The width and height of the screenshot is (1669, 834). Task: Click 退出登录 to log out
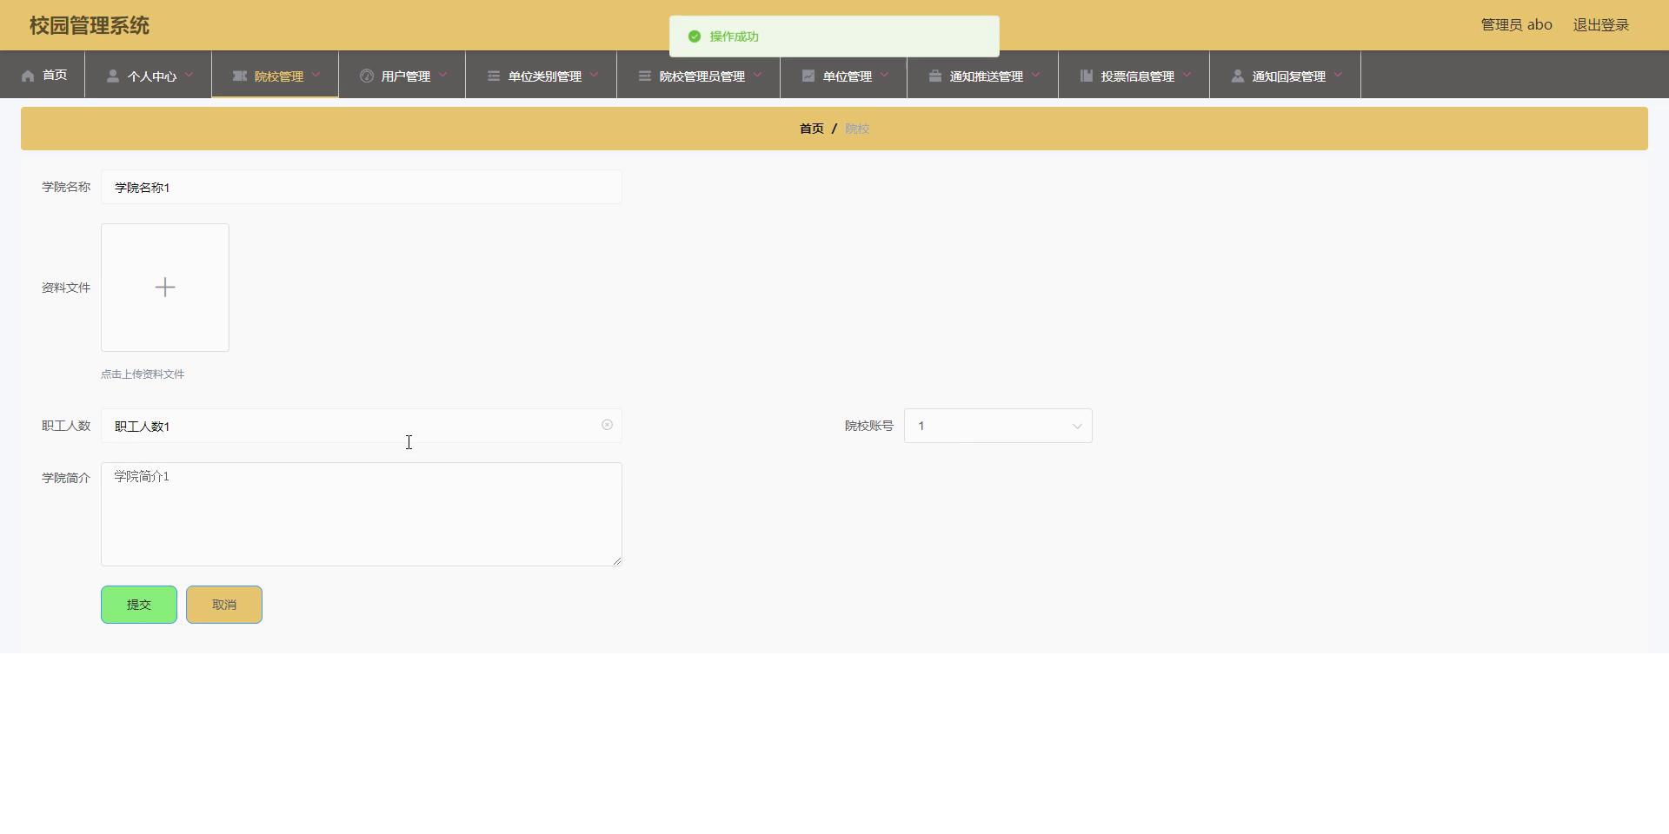(1600, 25)
